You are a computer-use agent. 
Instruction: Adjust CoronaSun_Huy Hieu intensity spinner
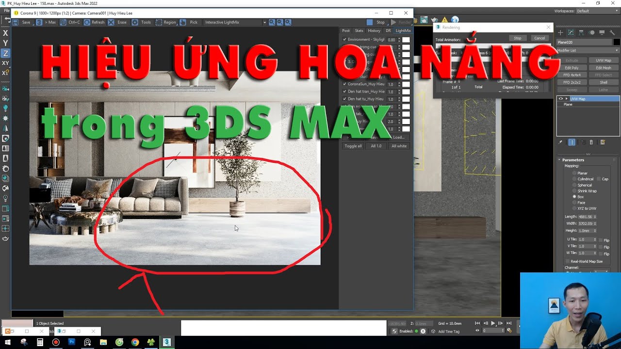pyautogui.click(x=399, y=84)
